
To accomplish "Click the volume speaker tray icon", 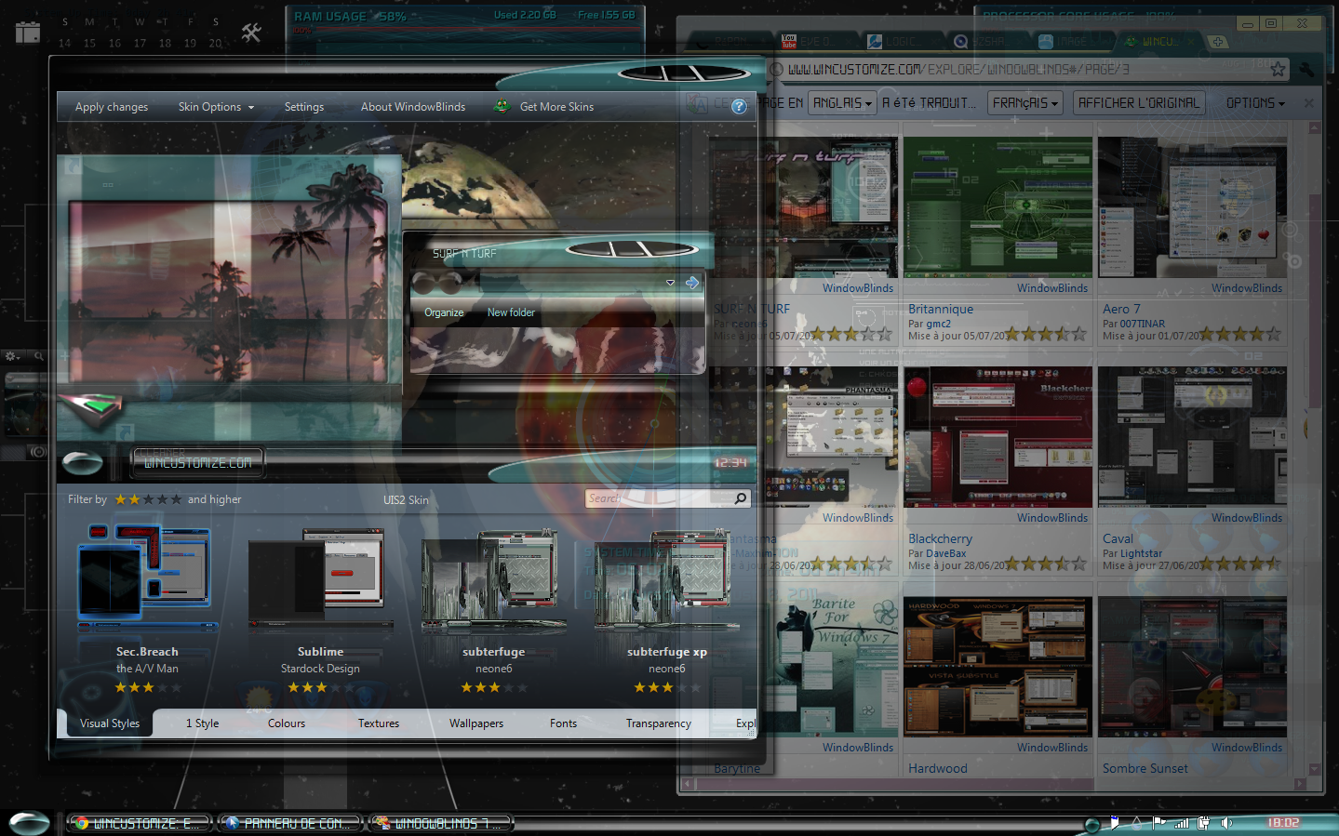I will (x=1226, y=823).
